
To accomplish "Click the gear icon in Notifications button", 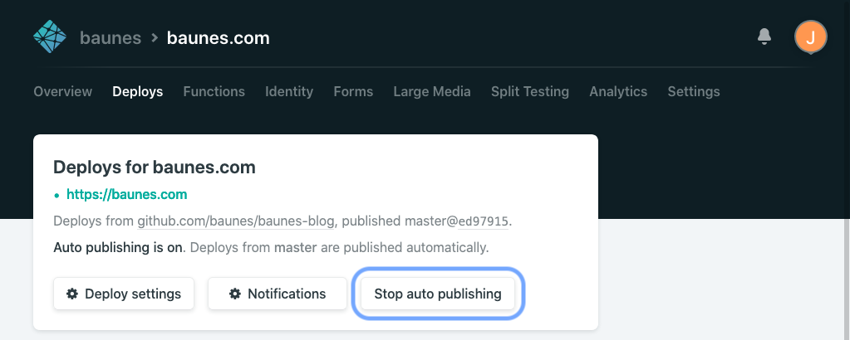I will point(234,294).
